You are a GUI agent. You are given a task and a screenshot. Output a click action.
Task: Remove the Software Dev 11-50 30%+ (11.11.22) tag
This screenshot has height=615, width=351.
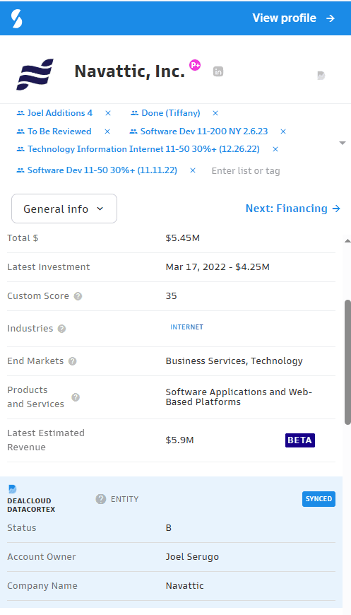click(193, 170)
